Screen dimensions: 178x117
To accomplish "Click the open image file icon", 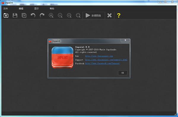I will [x=6, y=15].
